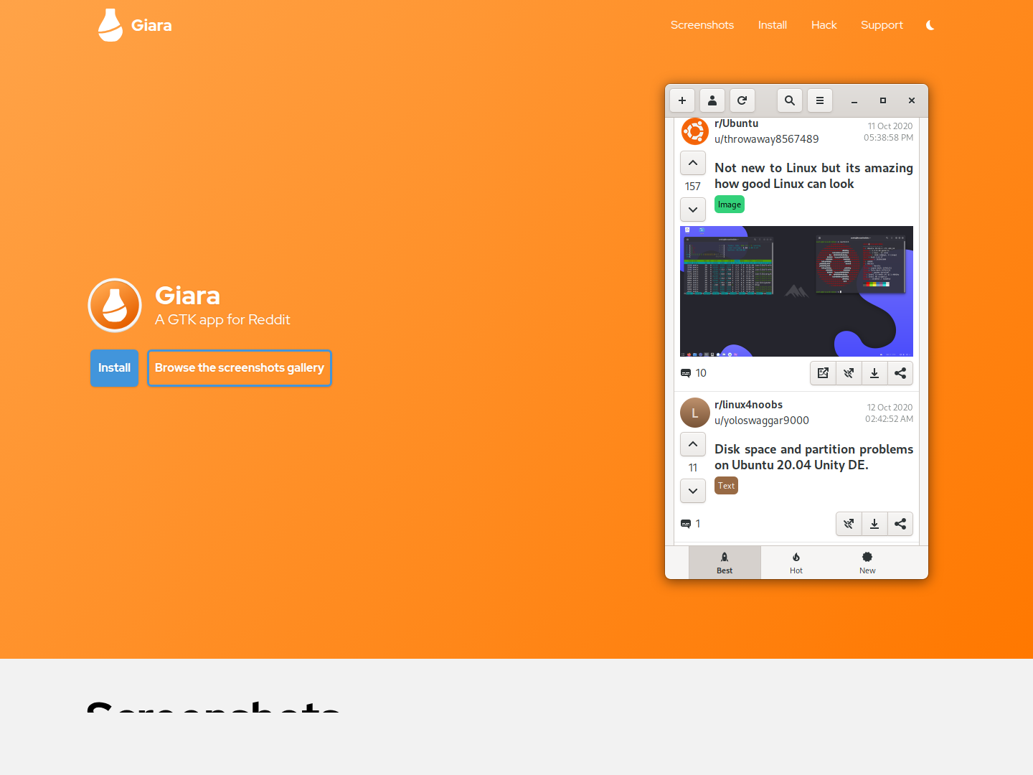This screenshot has width=1033, height=775.
Task: Click the 'A GTK app for Reddit' tagline
Action: [222, 320]
